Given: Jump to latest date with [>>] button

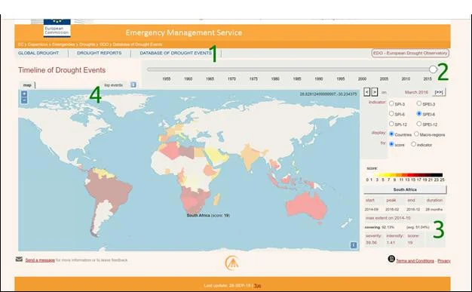Looking at the screenshot, I should [x=439, y=92].
